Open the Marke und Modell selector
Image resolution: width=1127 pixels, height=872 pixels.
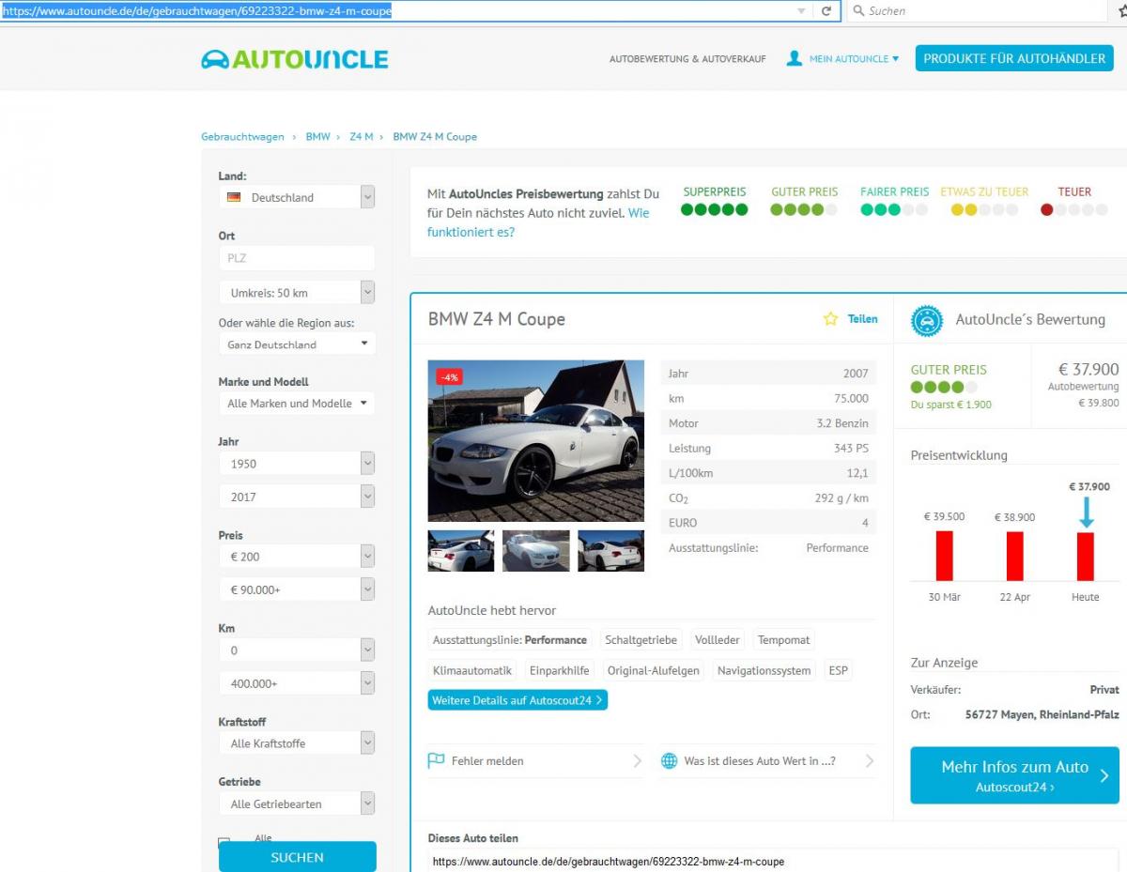coord(297,404)
